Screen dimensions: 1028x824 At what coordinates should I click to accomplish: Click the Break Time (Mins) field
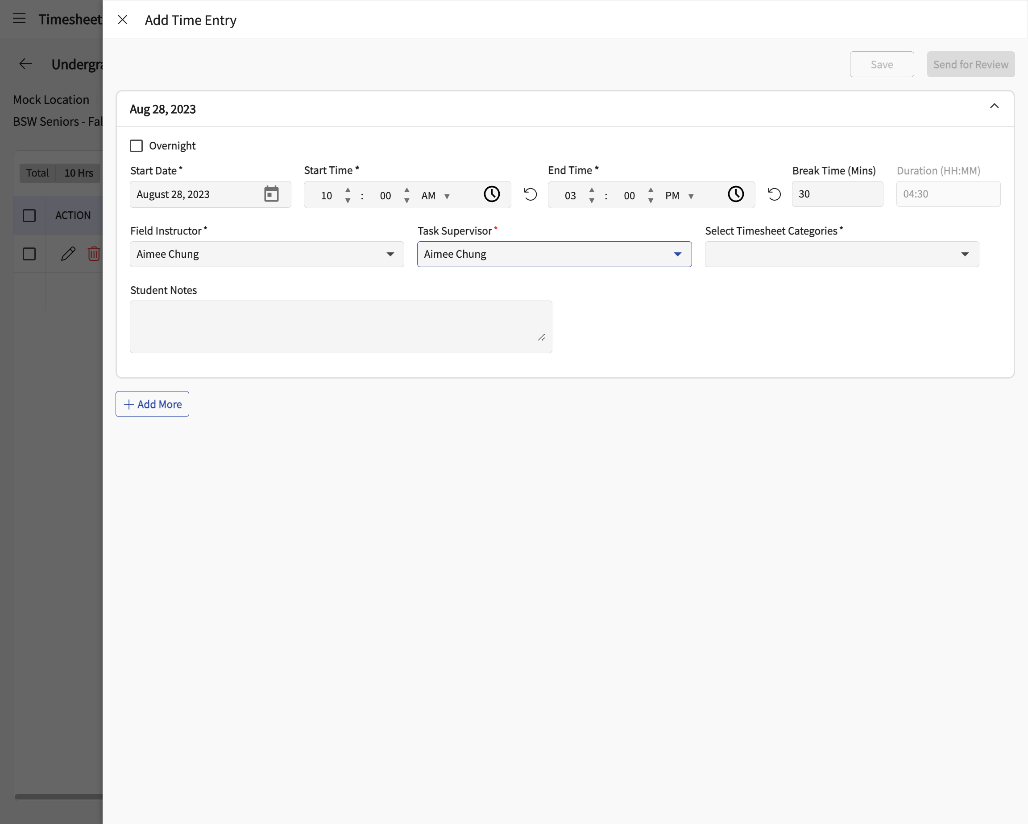[837, 194]
